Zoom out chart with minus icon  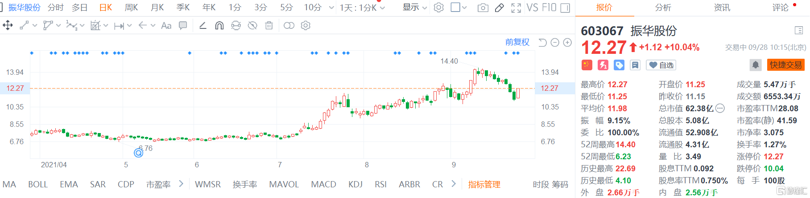[555, 43]
